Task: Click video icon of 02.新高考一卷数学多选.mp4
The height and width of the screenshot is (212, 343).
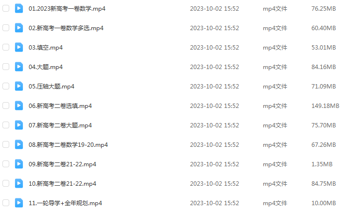Action: coord(19,28)
